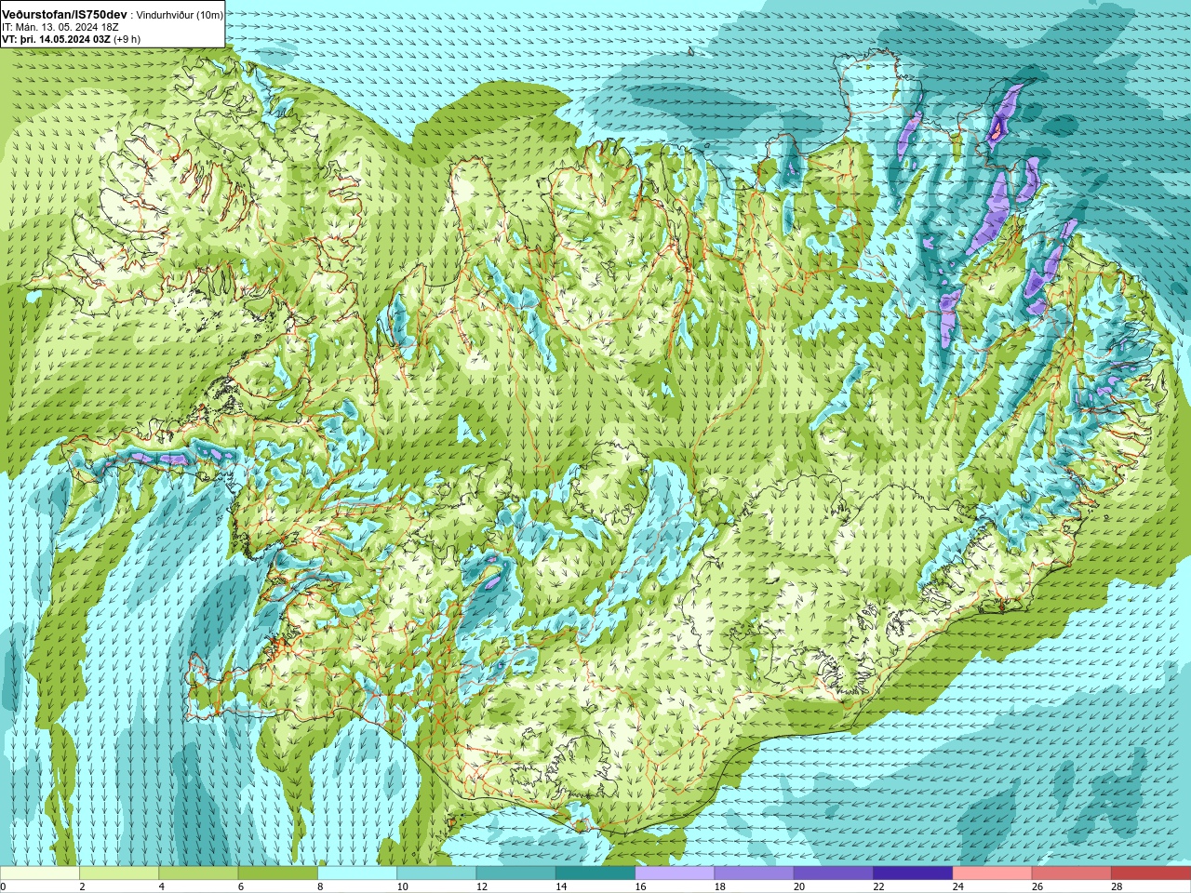Pick the light green 4–6 legend swatch

click(x=198, y=873)
